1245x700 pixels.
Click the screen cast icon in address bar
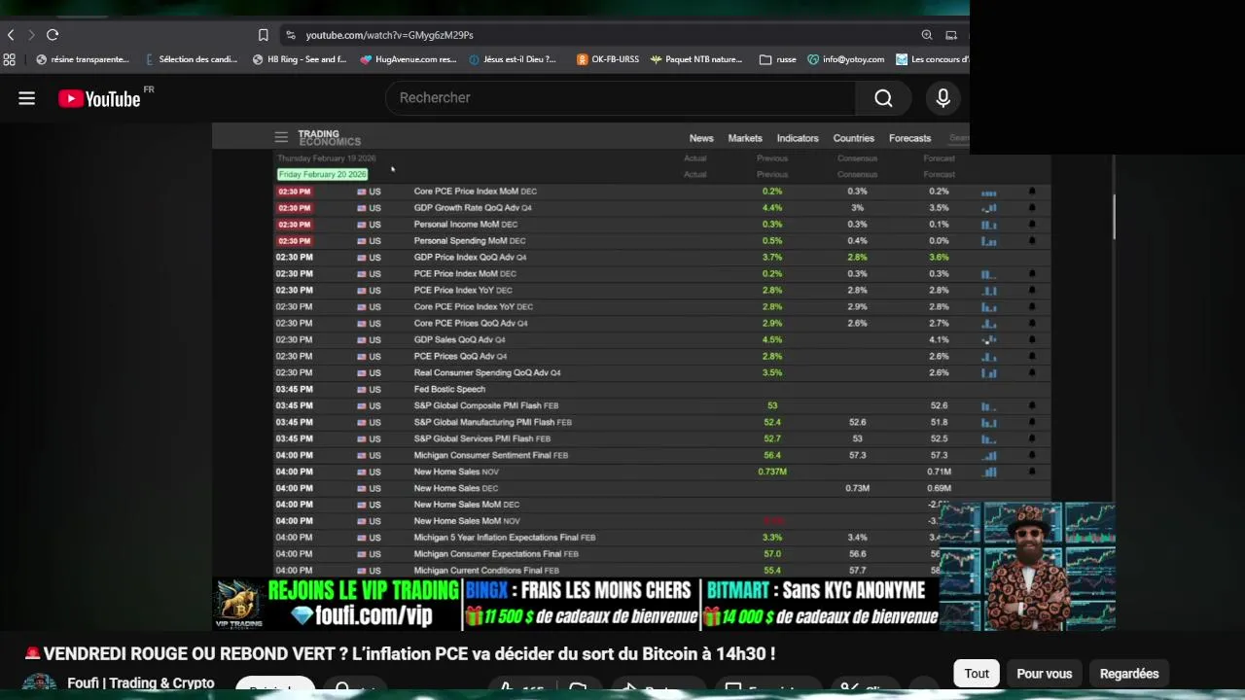pos(951,35)
